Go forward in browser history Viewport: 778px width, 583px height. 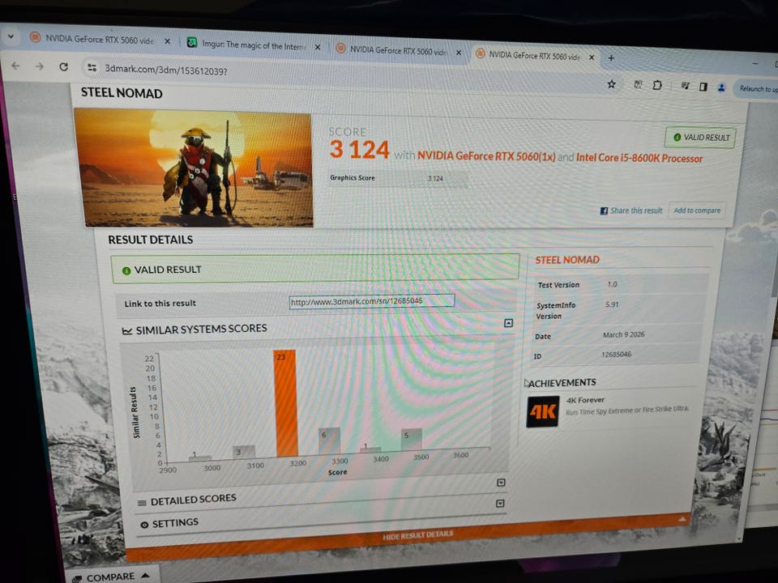pyautogui.click(x=40, y=66)
